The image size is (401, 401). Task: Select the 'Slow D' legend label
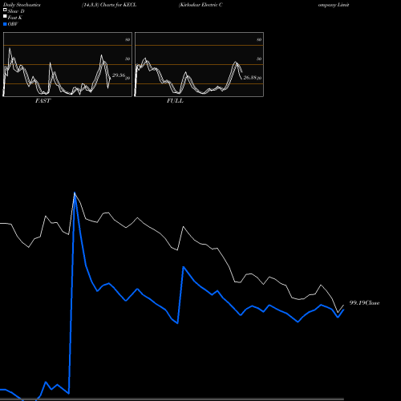click(16, 11)
